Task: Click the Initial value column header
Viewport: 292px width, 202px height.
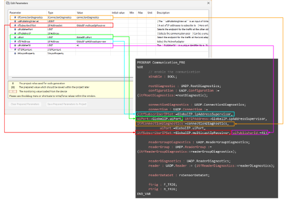Action: 118,13
